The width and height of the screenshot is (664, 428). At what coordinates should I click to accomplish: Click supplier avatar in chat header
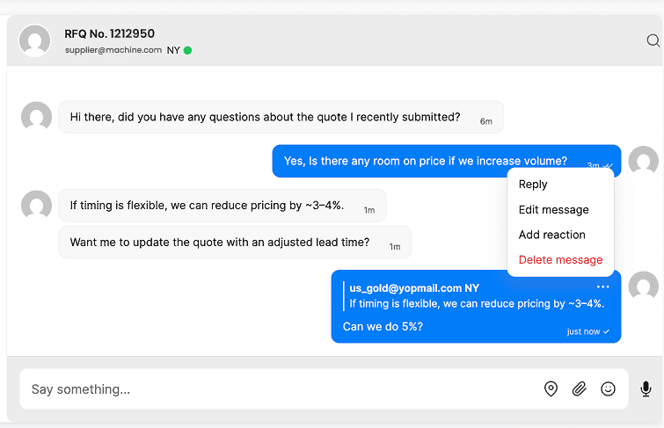coord(35,40)
